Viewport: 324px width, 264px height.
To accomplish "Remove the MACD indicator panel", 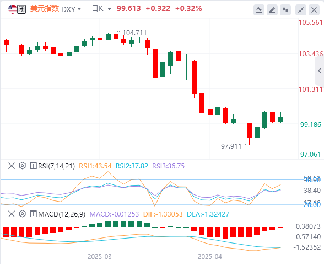I will [12, 214].
